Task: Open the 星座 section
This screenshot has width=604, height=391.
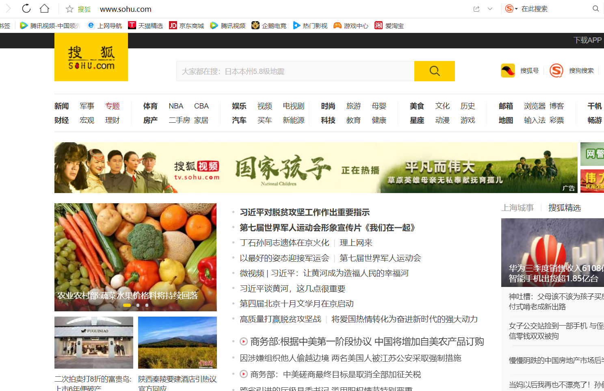Action: click(x=417, y=120)
